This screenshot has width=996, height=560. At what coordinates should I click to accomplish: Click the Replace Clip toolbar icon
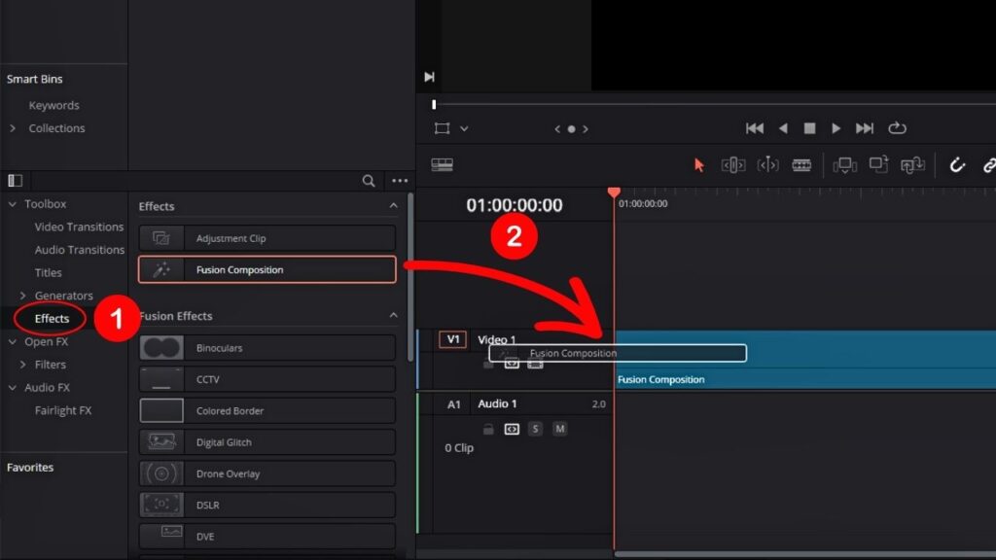click(913, 165)
